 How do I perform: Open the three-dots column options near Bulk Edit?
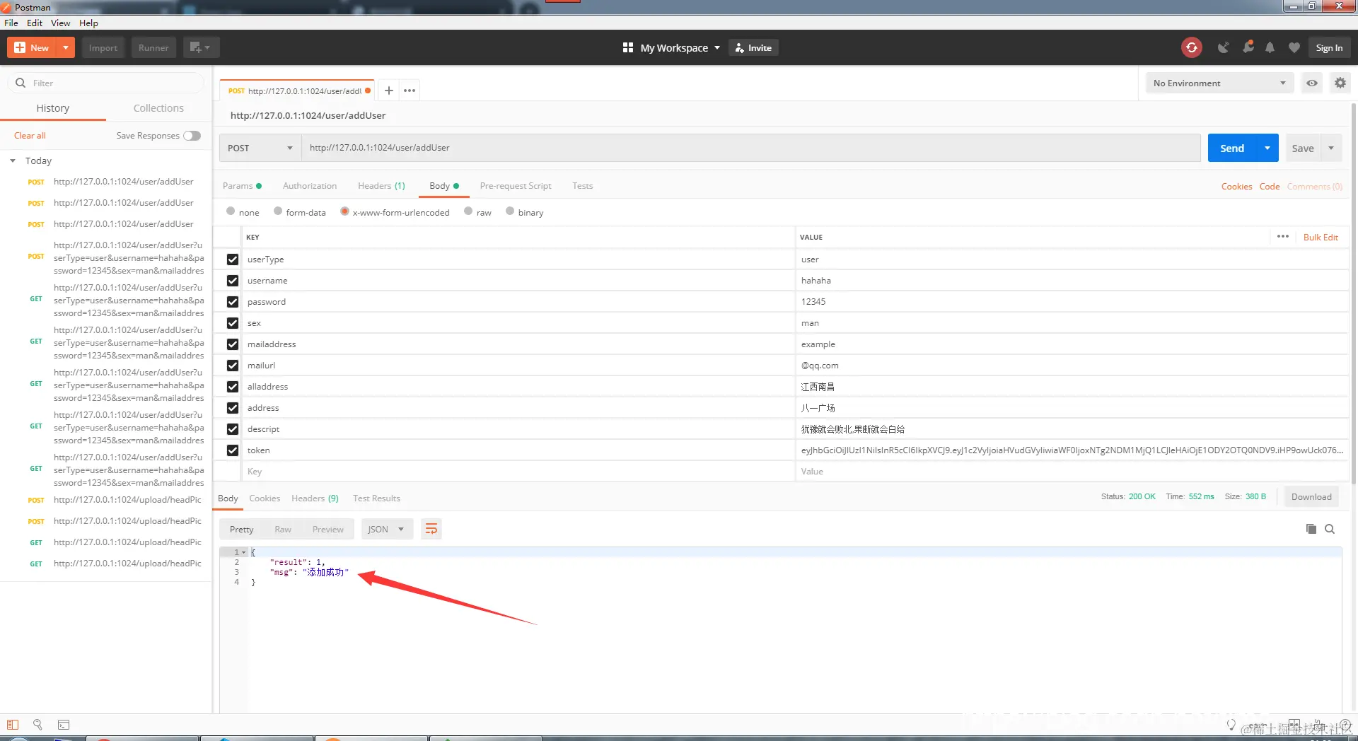[1283, 236]
